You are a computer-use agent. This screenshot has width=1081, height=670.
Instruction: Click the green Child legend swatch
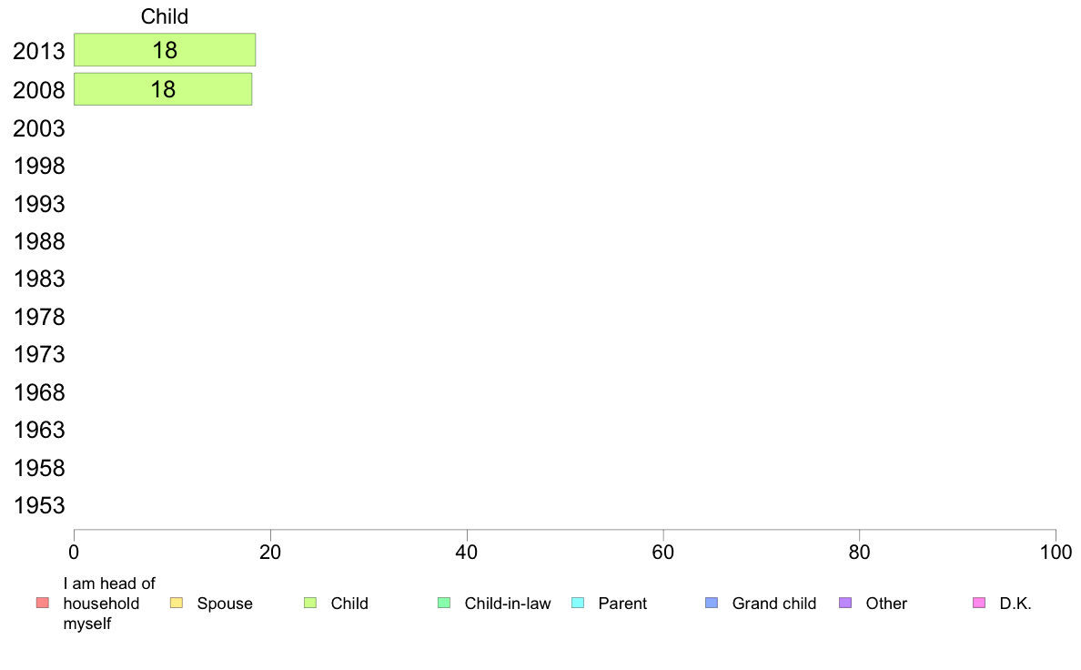tap(310, 603)
